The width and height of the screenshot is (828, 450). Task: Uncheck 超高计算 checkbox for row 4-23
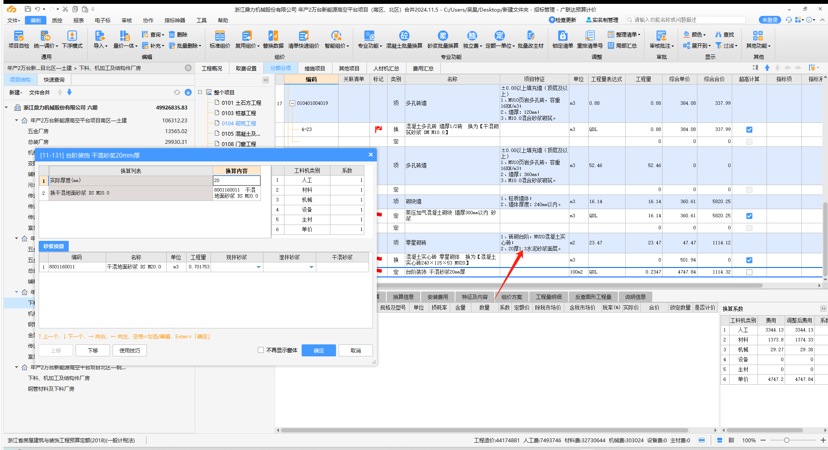coord(749,129)
